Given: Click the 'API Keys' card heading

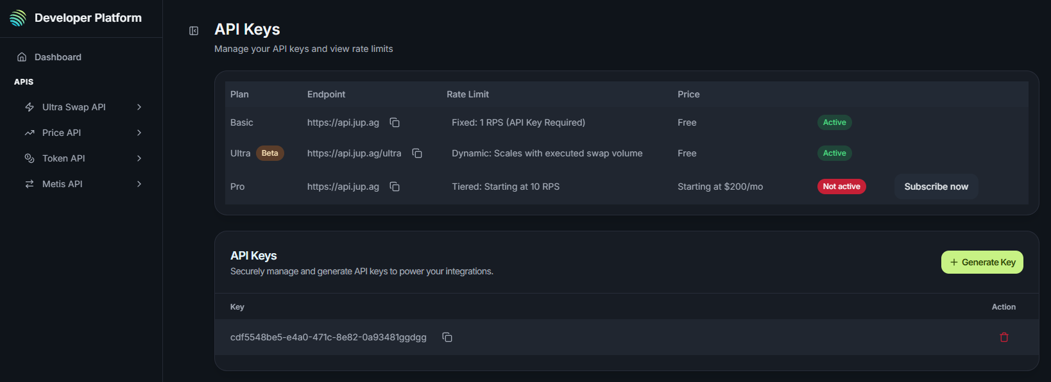Looking at the screenshot, I should [x=253, y=256].
